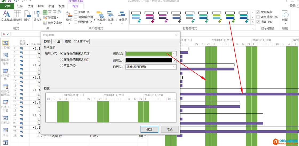Select the 不显示(D) radio option
The height and width of the screenshot is (146, 299).
click(62, 66)
